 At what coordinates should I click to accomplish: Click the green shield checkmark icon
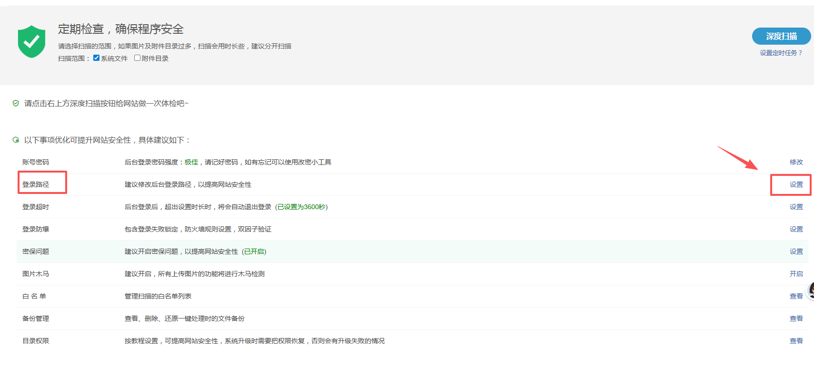pos(31,42)
